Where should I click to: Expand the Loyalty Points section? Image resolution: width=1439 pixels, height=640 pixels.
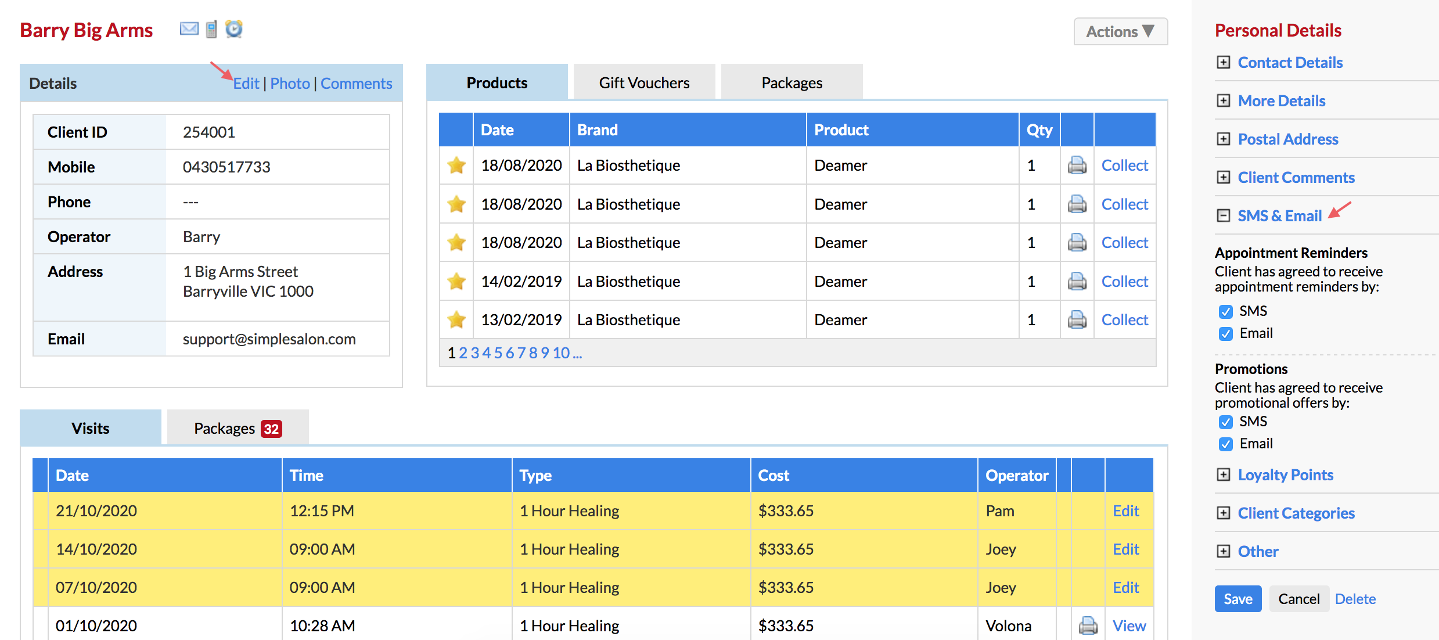point(1285,475)
